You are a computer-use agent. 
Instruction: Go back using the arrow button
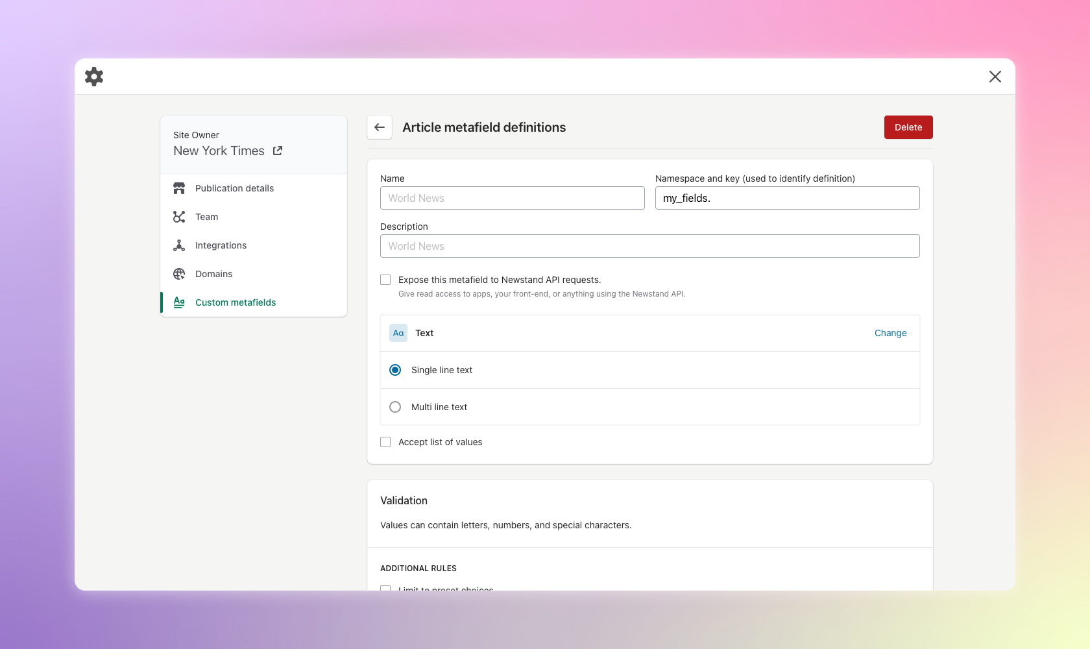coord(380,127)
